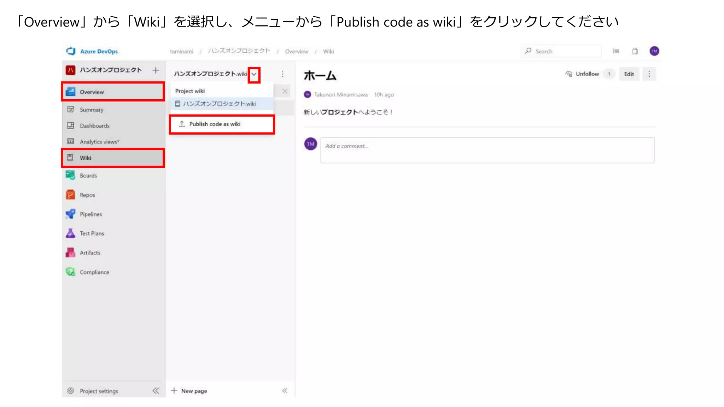Click the ハンズオンプロジェクト project name header
724x407 pixels.
pyautogui.click(x=111, y=70)
